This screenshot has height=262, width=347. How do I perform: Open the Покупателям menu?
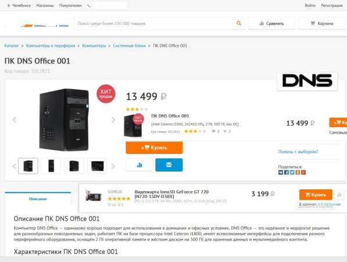tap(70, 6)
